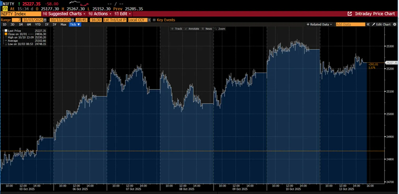Click the double-chevron collapse icon near Add Data
The image size is (399, 194).
click(x=368, y=24)
